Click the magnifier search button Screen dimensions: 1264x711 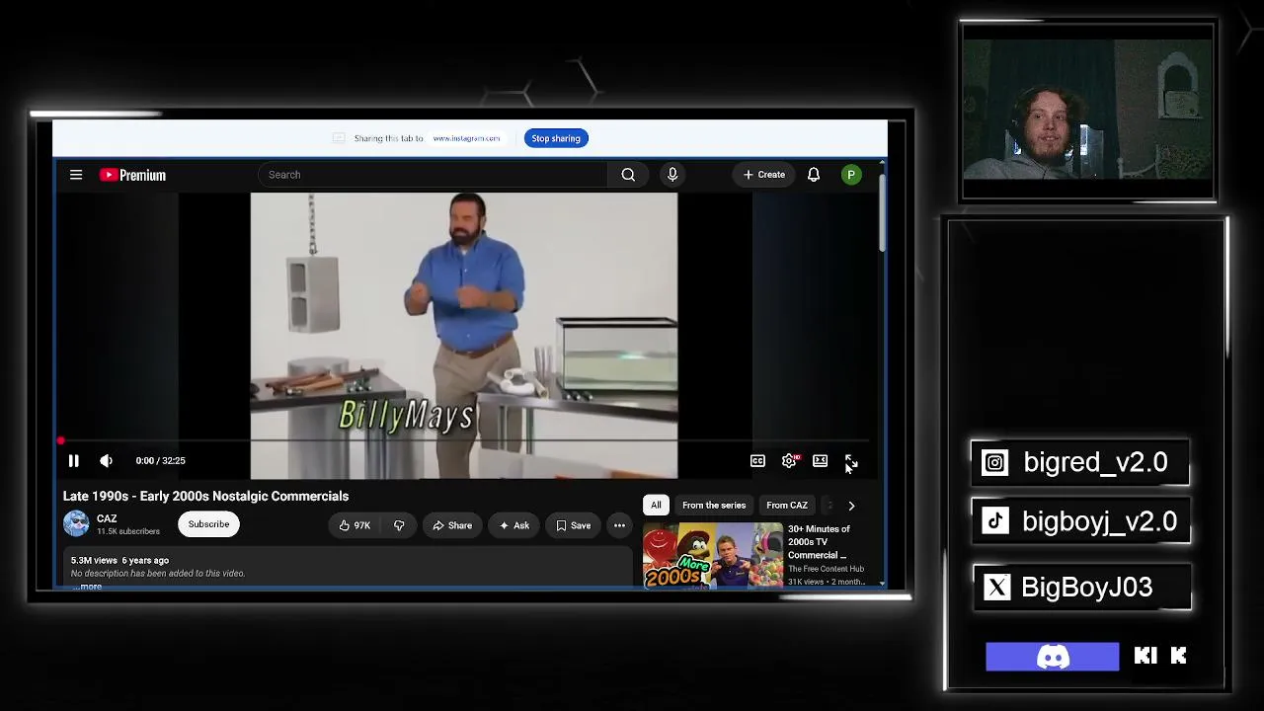point(628,175)
